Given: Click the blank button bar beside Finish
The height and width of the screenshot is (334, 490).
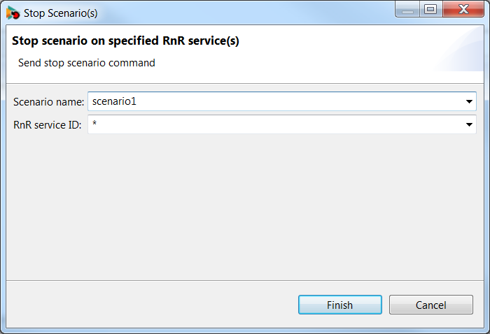Looking at the screenshot, I should (152, 305).
